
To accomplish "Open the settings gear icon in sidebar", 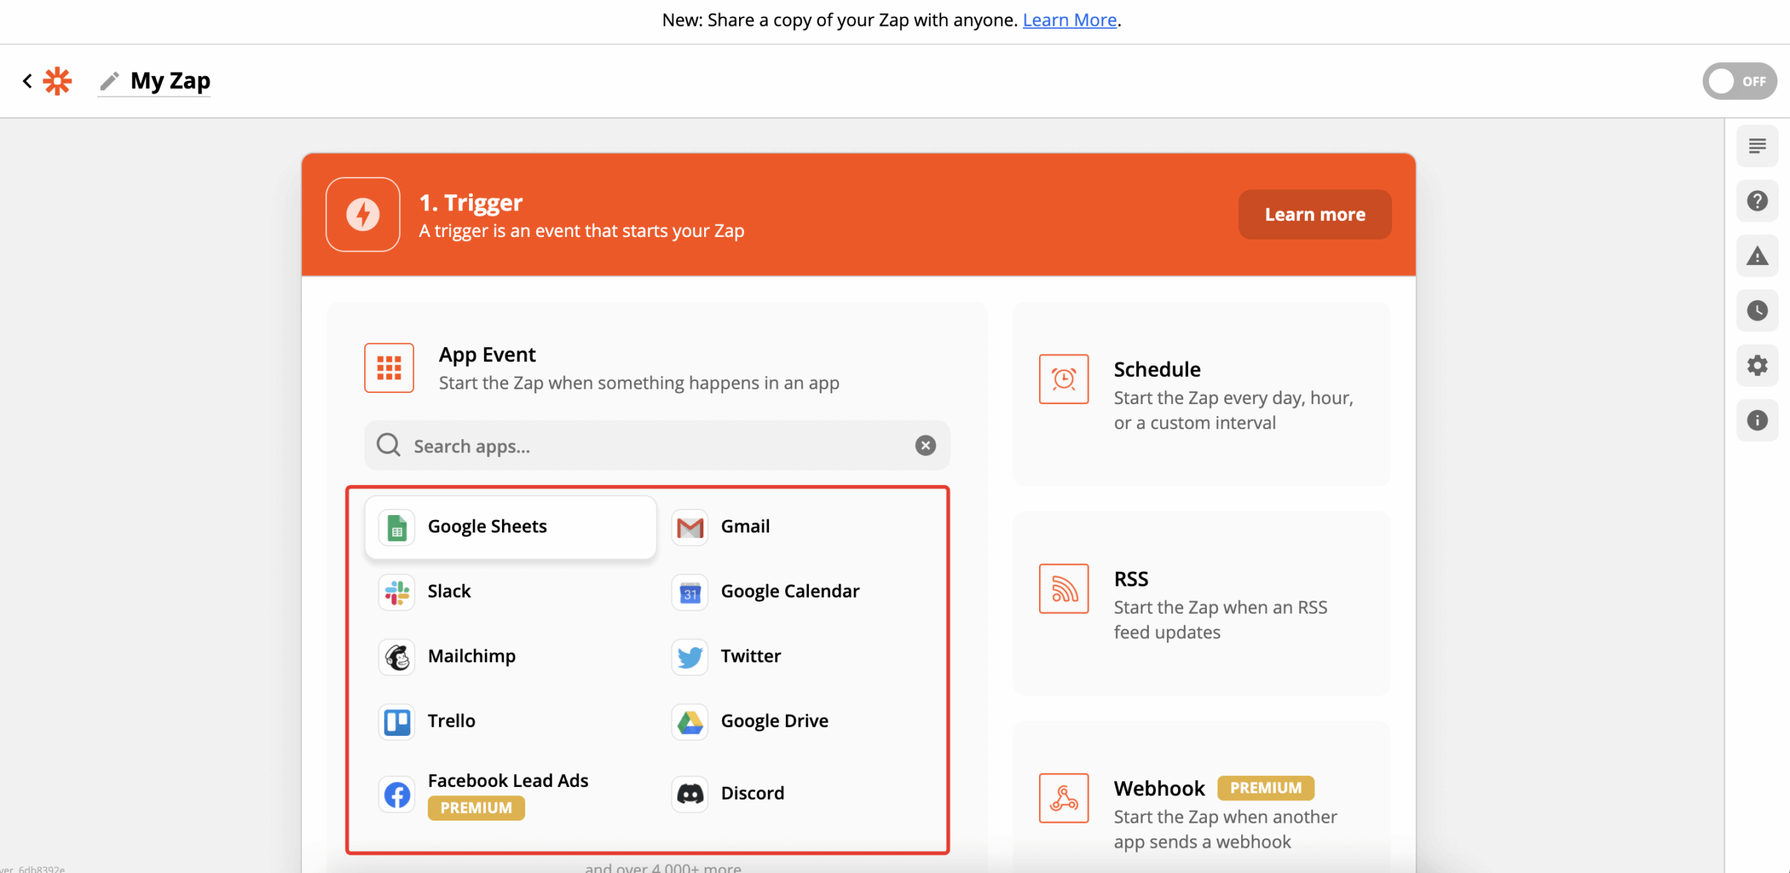I will 1756,366.
